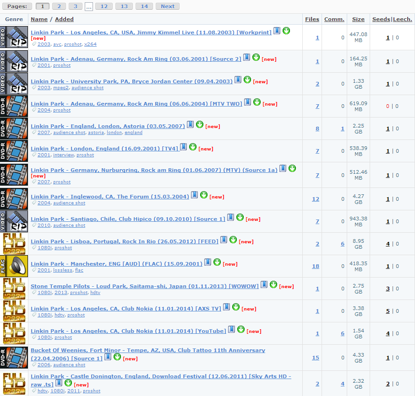This screenshot has height=396, width=415.
Task: Click Full HD genre icon in Lisboa row
Action: pos(14,244)
